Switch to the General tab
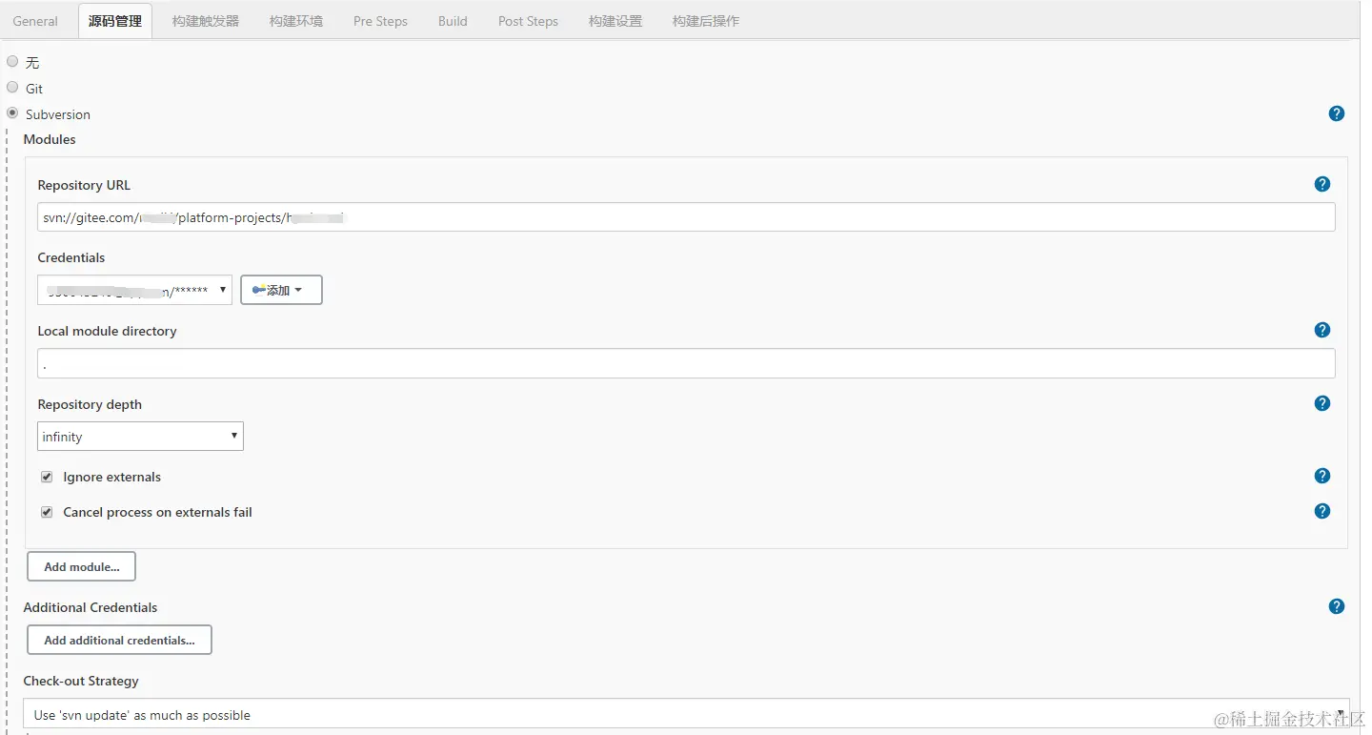The height and width of the screenshot is (735, 1372). (x=35, y=20)
